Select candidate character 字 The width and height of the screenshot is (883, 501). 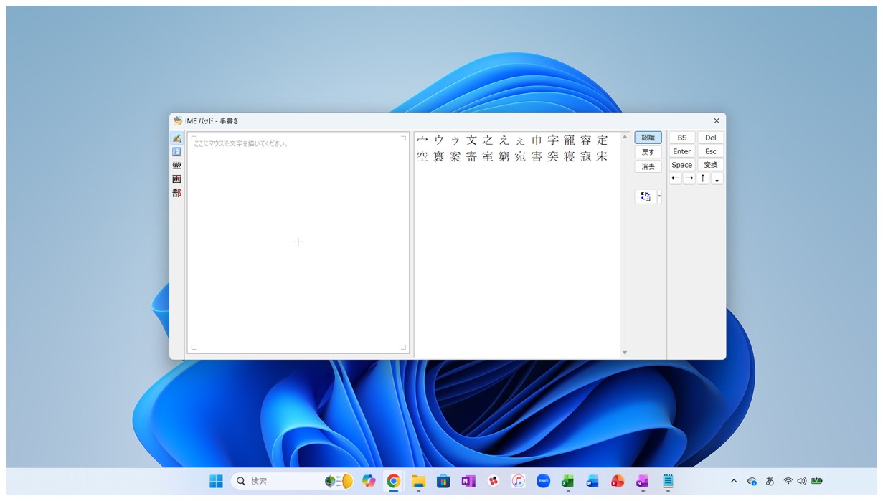coord(553,140)
